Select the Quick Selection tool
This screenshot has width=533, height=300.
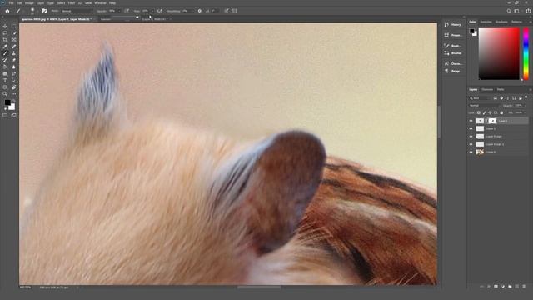[14, 33]
